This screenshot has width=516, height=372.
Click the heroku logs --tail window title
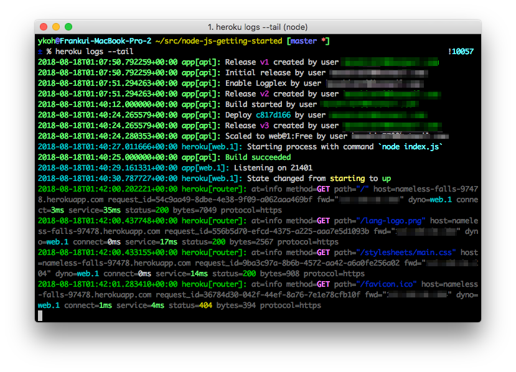pos(258,27)
